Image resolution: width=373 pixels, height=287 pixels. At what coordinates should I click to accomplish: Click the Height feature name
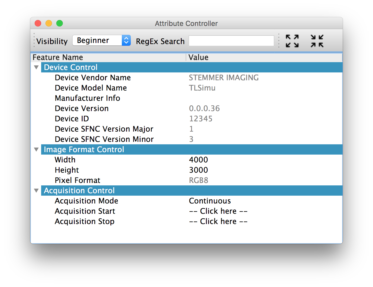[67, 170]
